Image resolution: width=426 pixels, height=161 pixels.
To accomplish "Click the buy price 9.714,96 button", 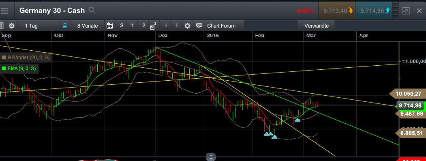I will click(x=374, y=11).
